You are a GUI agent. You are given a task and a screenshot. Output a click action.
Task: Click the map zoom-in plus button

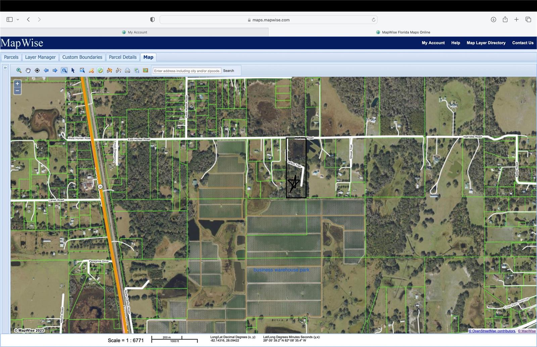[17, 84]
